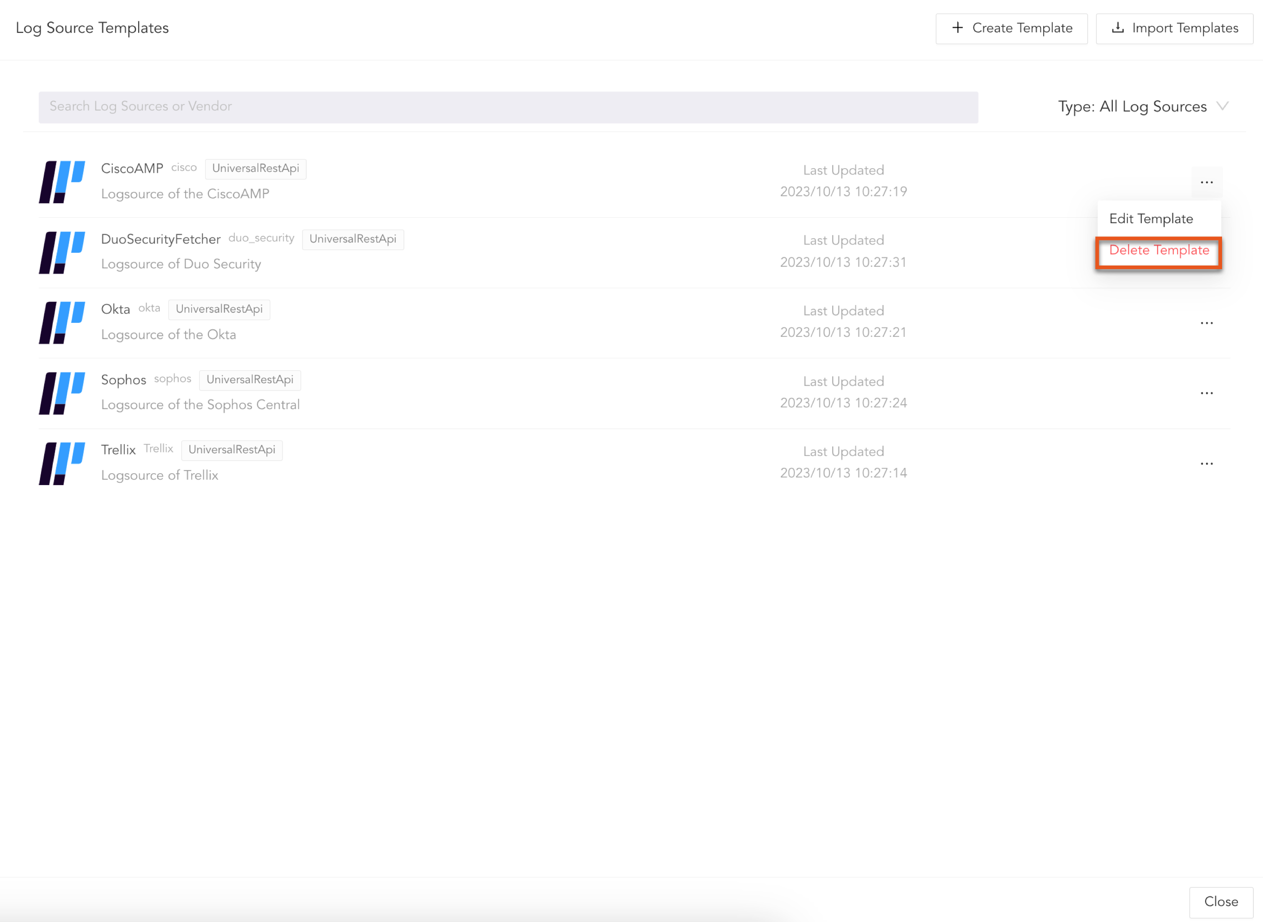
Task: Click the Sophos template logo icon
Action: [x=61, y=393]
